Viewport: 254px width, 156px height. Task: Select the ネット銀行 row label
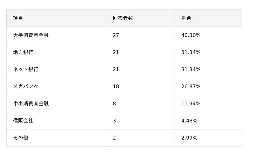point(26,69)
